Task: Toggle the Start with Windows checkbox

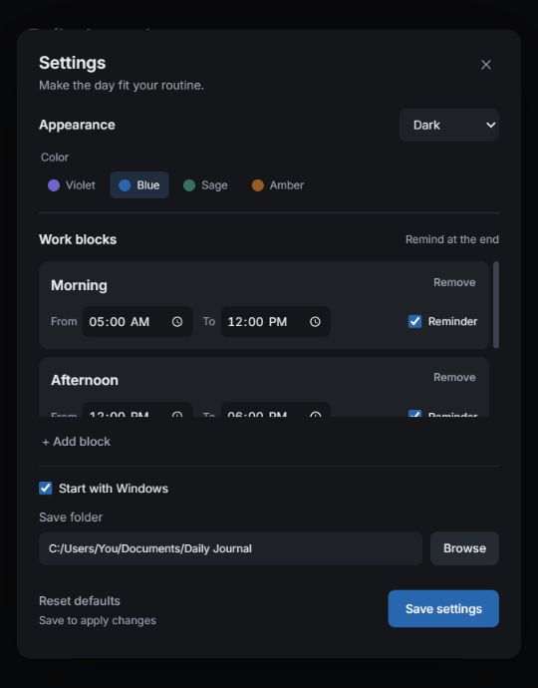Action: click(x=46, y=489)
